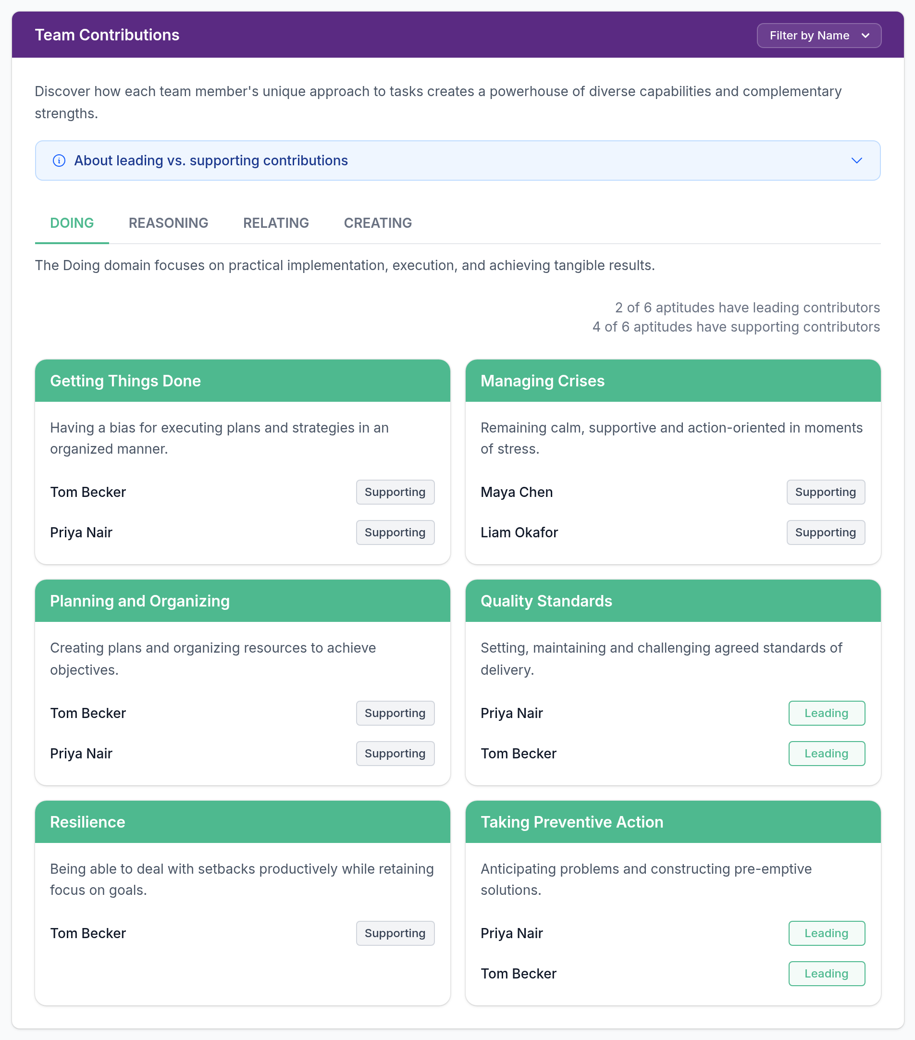Screen dimensions: 915x1040
Task: Click the Managing Crises card header
Action: pyautogui.click(x=673, y=381)
